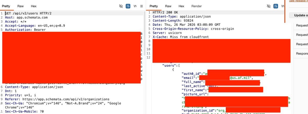308x114 pixels.
Task: Click the Cross-Origin-Resource-Policy header line
Action: [193, 29]
